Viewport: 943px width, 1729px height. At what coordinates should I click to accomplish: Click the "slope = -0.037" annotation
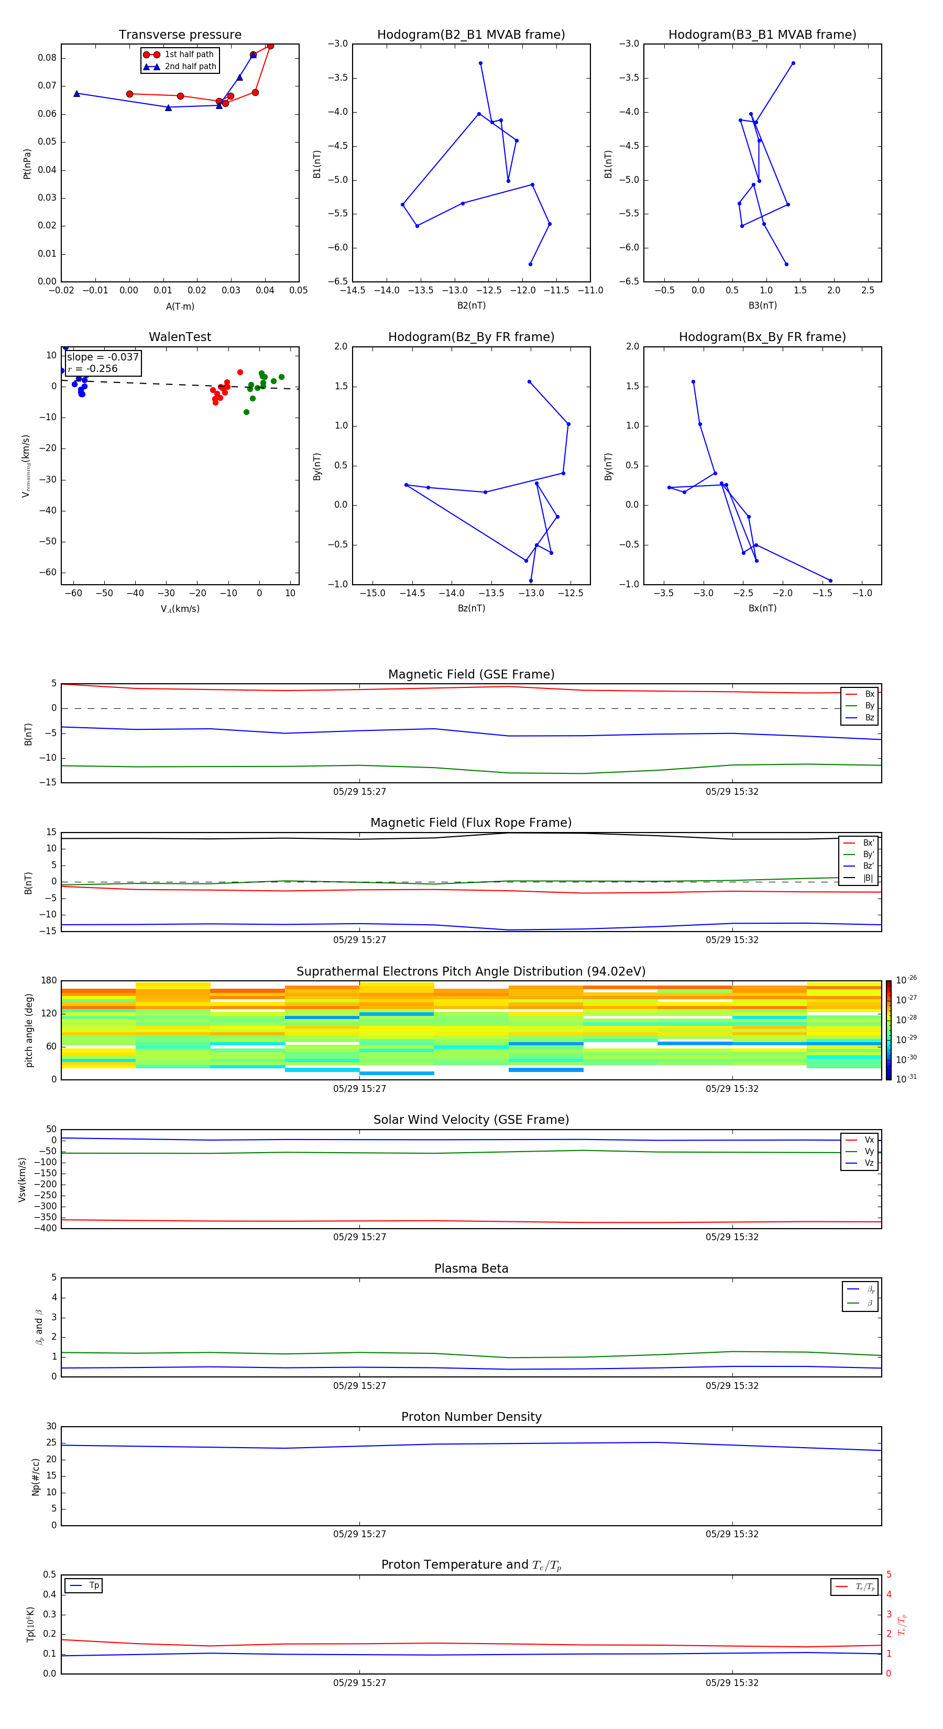(103, 357)
